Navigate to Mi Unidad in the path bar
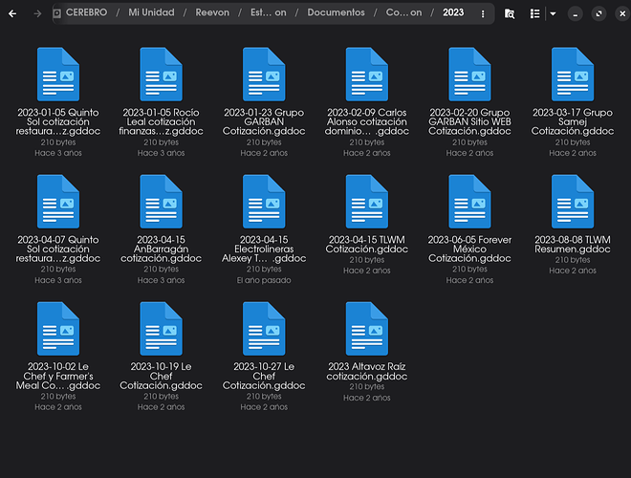 [151, 13]
